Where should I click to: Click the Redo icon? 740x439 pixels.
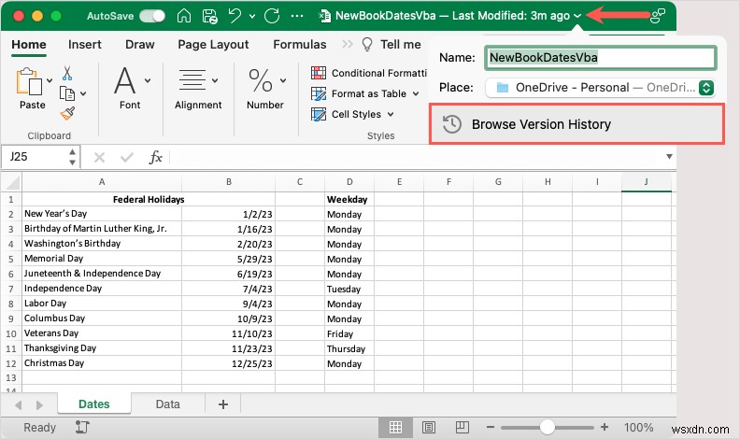(272, 16)
